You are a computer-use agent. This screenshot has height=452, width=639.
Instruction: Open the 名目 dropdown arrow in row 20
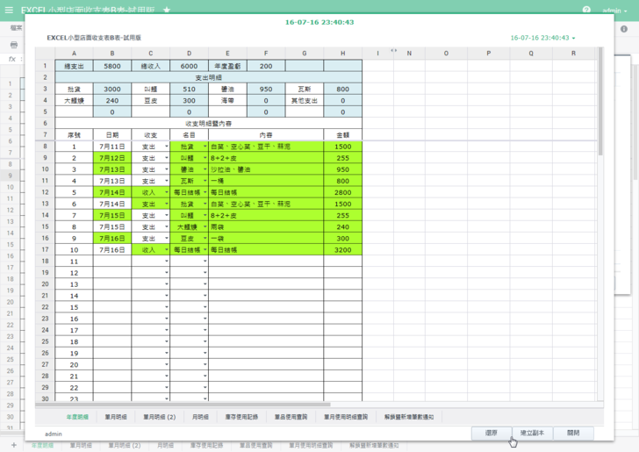[205, 284]
